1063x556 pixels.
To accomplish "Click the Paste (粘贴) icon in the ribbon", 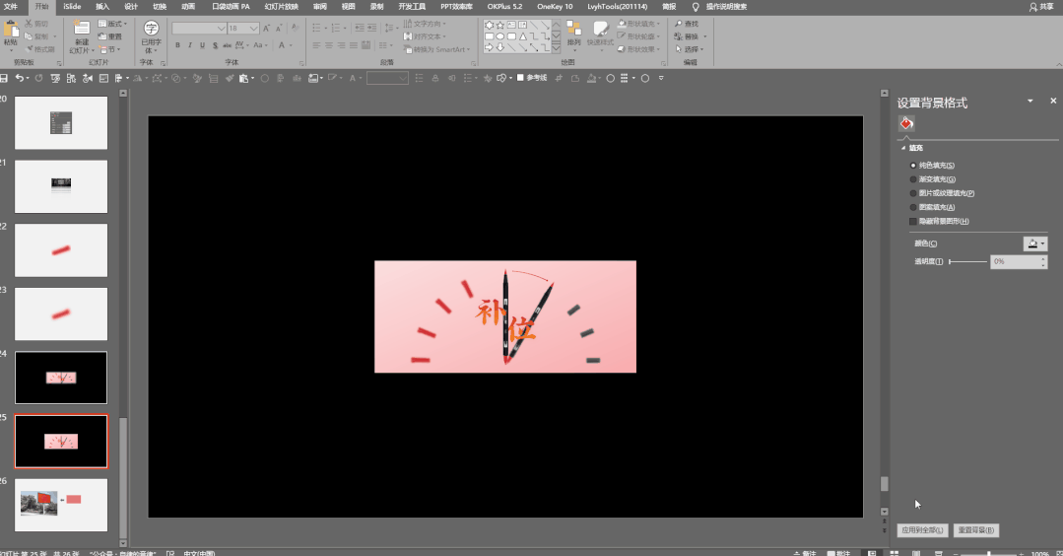I will [11, 30].
